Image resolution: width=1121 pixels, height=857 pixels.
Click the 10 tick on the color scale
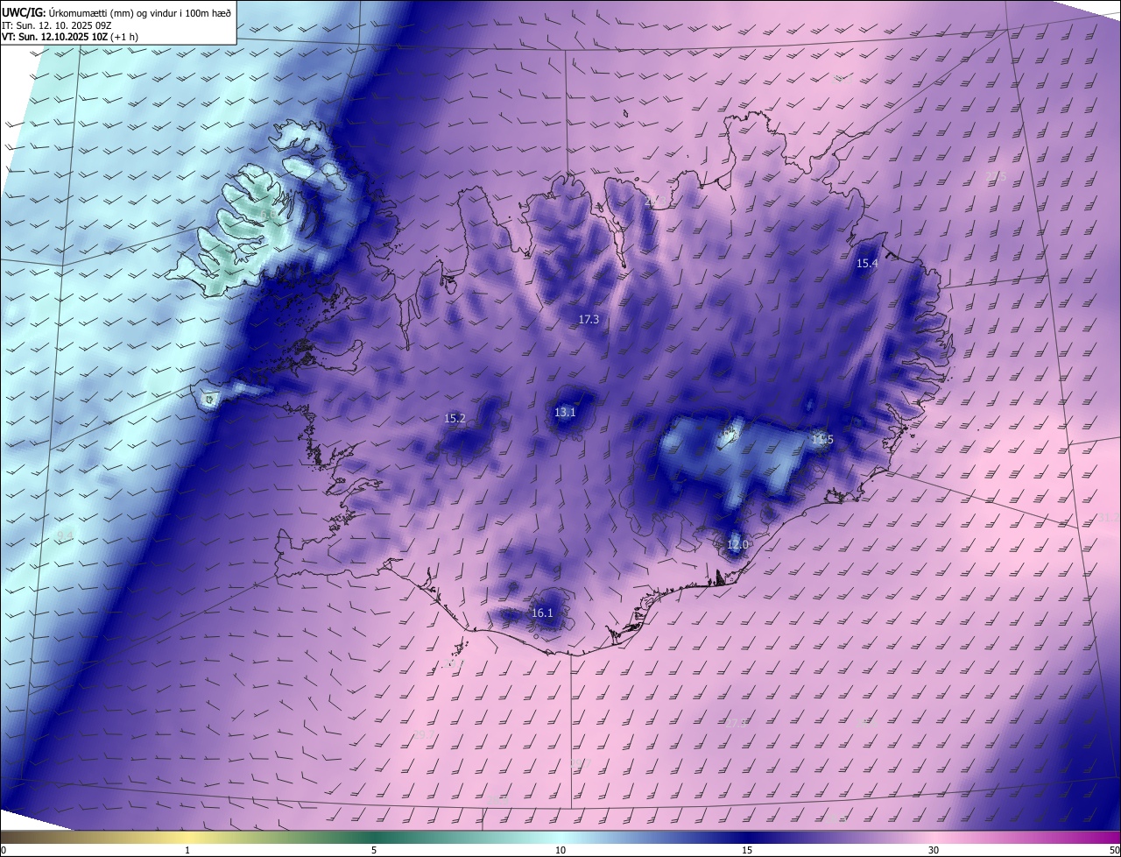point(560,850)
